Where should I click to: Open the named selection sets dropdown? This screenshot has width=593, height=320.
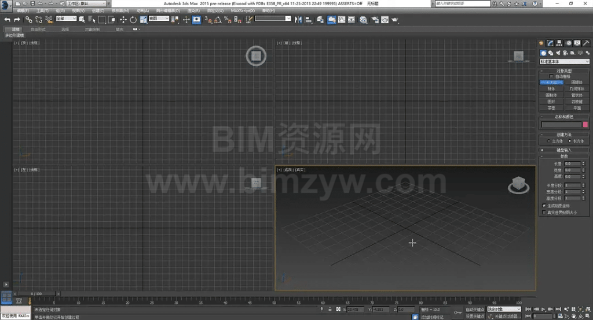click(273, 18)
